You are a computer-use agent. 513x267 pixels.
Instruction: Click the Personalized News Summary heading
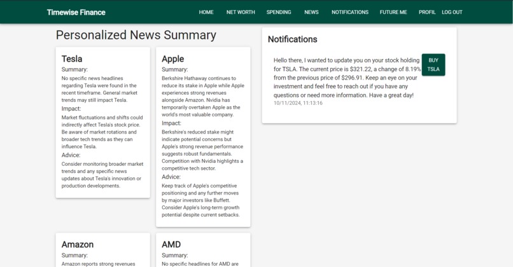click(136, 35)
